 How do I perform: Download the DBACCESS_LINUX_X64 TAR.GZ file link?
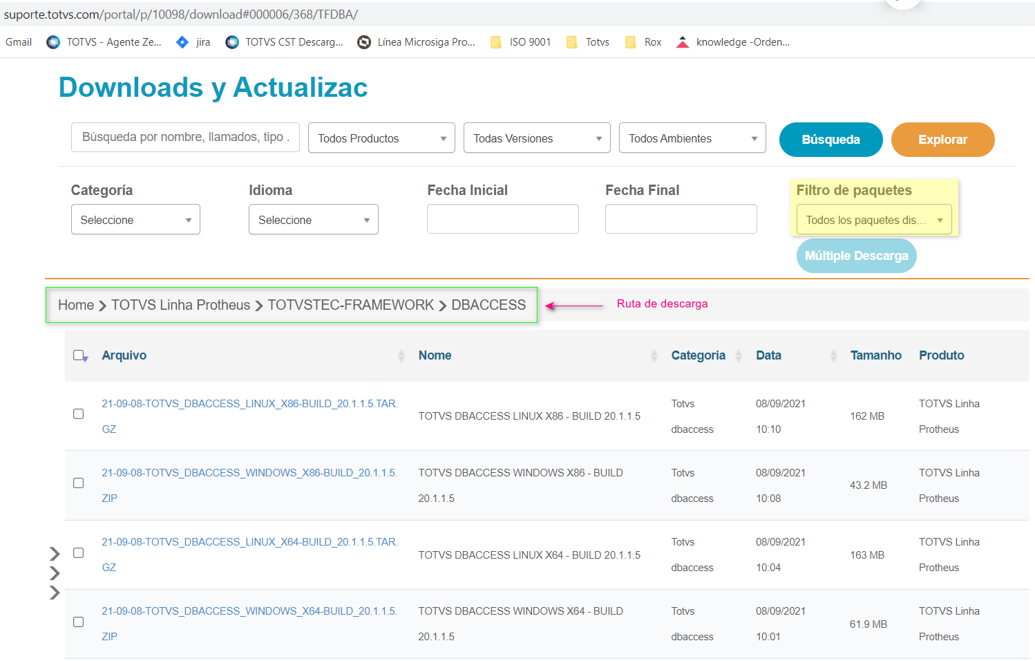click(x=249, y=555)
